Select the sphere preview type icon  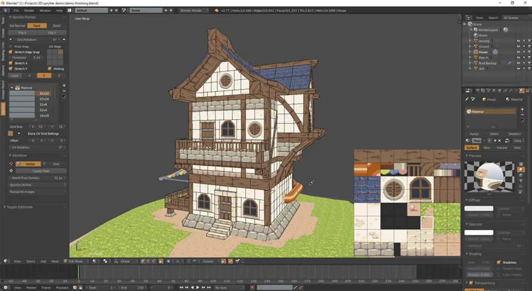tap(521, 169)
